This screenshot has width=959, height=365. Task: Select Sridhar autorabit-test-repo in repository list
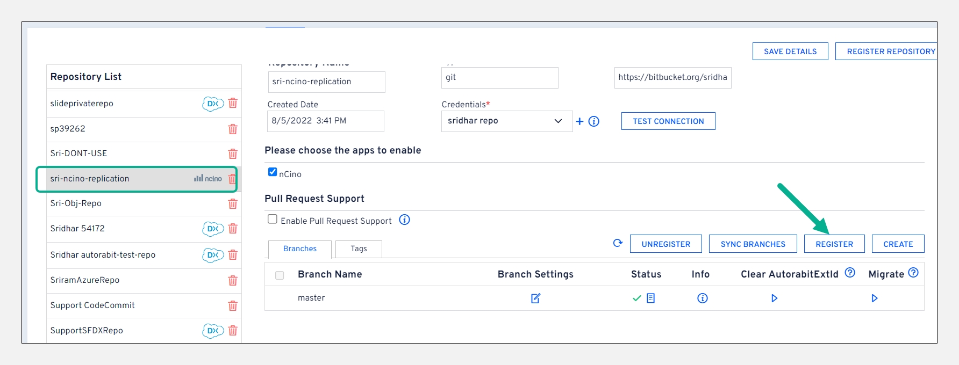click(103, 255)
